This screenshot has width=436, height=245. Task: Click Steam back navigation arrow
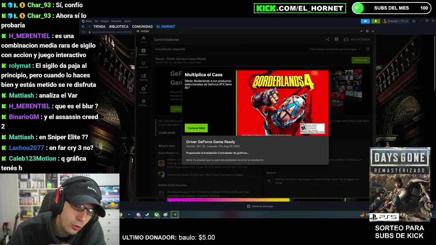click(x=83, y=27)
